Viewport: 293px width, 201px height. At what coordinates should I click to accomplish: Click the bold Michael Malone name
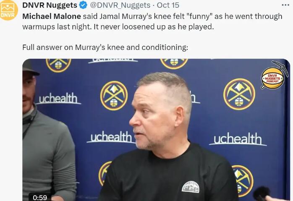[52, 16]
